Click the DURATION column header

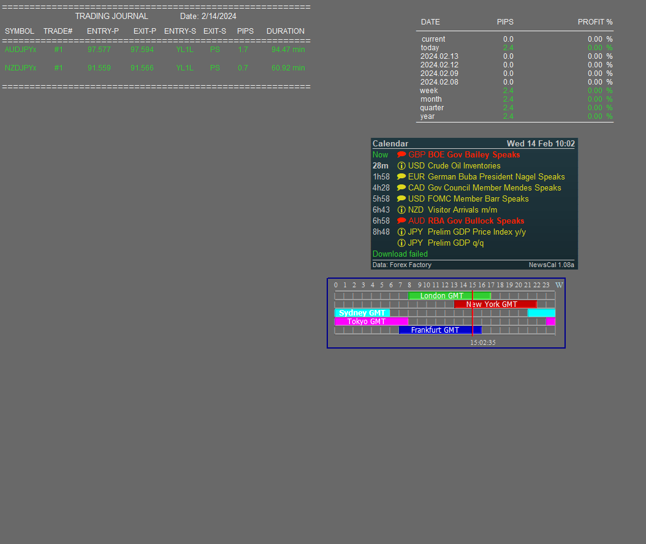286,31
